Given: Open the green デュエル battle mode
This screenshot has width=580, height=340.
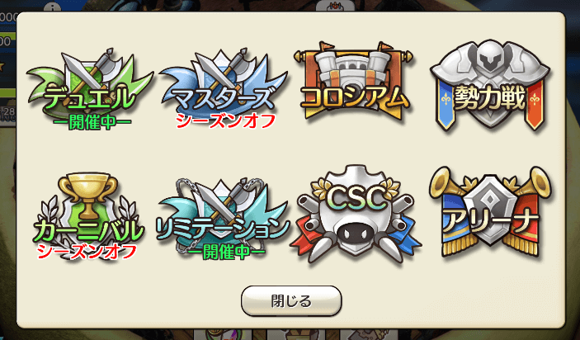Looking at the screenshot, I should [90, 89].
